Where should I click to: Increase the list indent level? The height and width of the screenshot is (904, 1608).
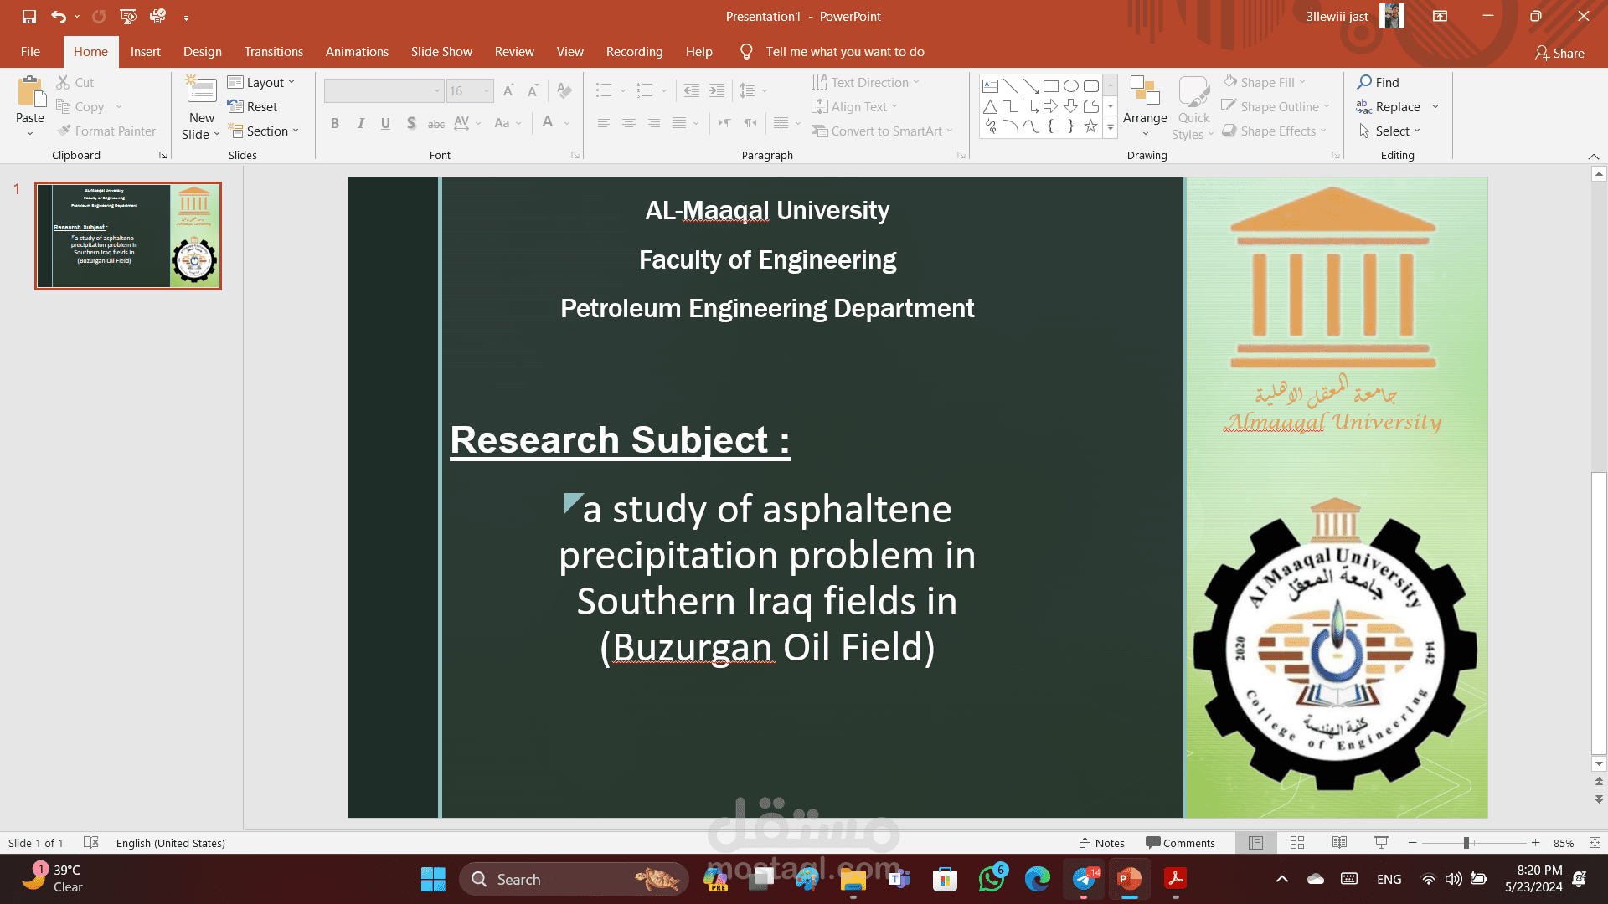pyautogui.click(x=717, y=90)
